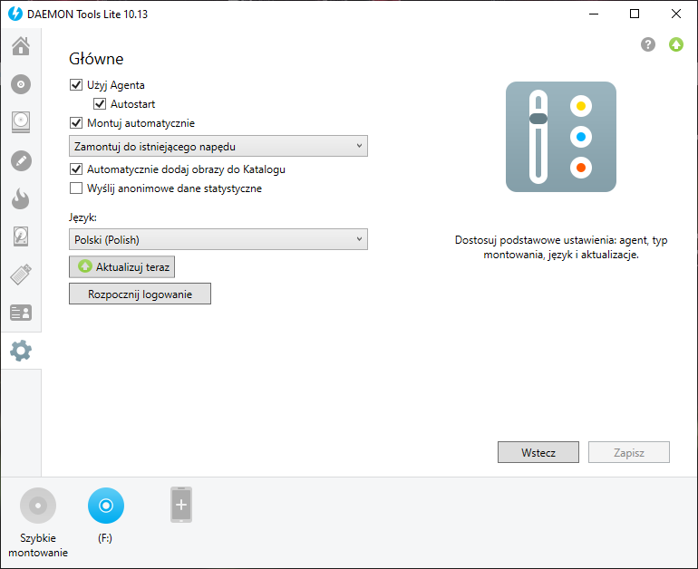This screenshot has width=698, height=569.
Task: Click the settings sliders illustration
Action: [561, 137]
